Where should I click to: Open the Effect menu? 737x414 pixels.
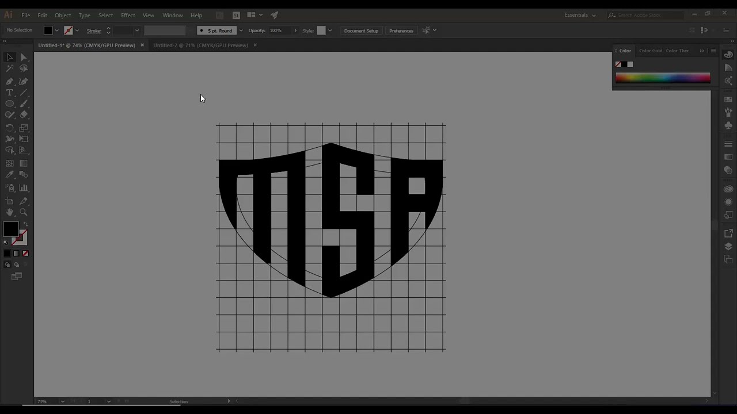(x=128, y=16)
